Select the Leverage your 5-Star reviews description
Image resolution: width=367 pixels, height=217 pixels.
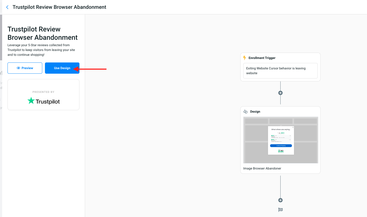click(x=41, y=50)
